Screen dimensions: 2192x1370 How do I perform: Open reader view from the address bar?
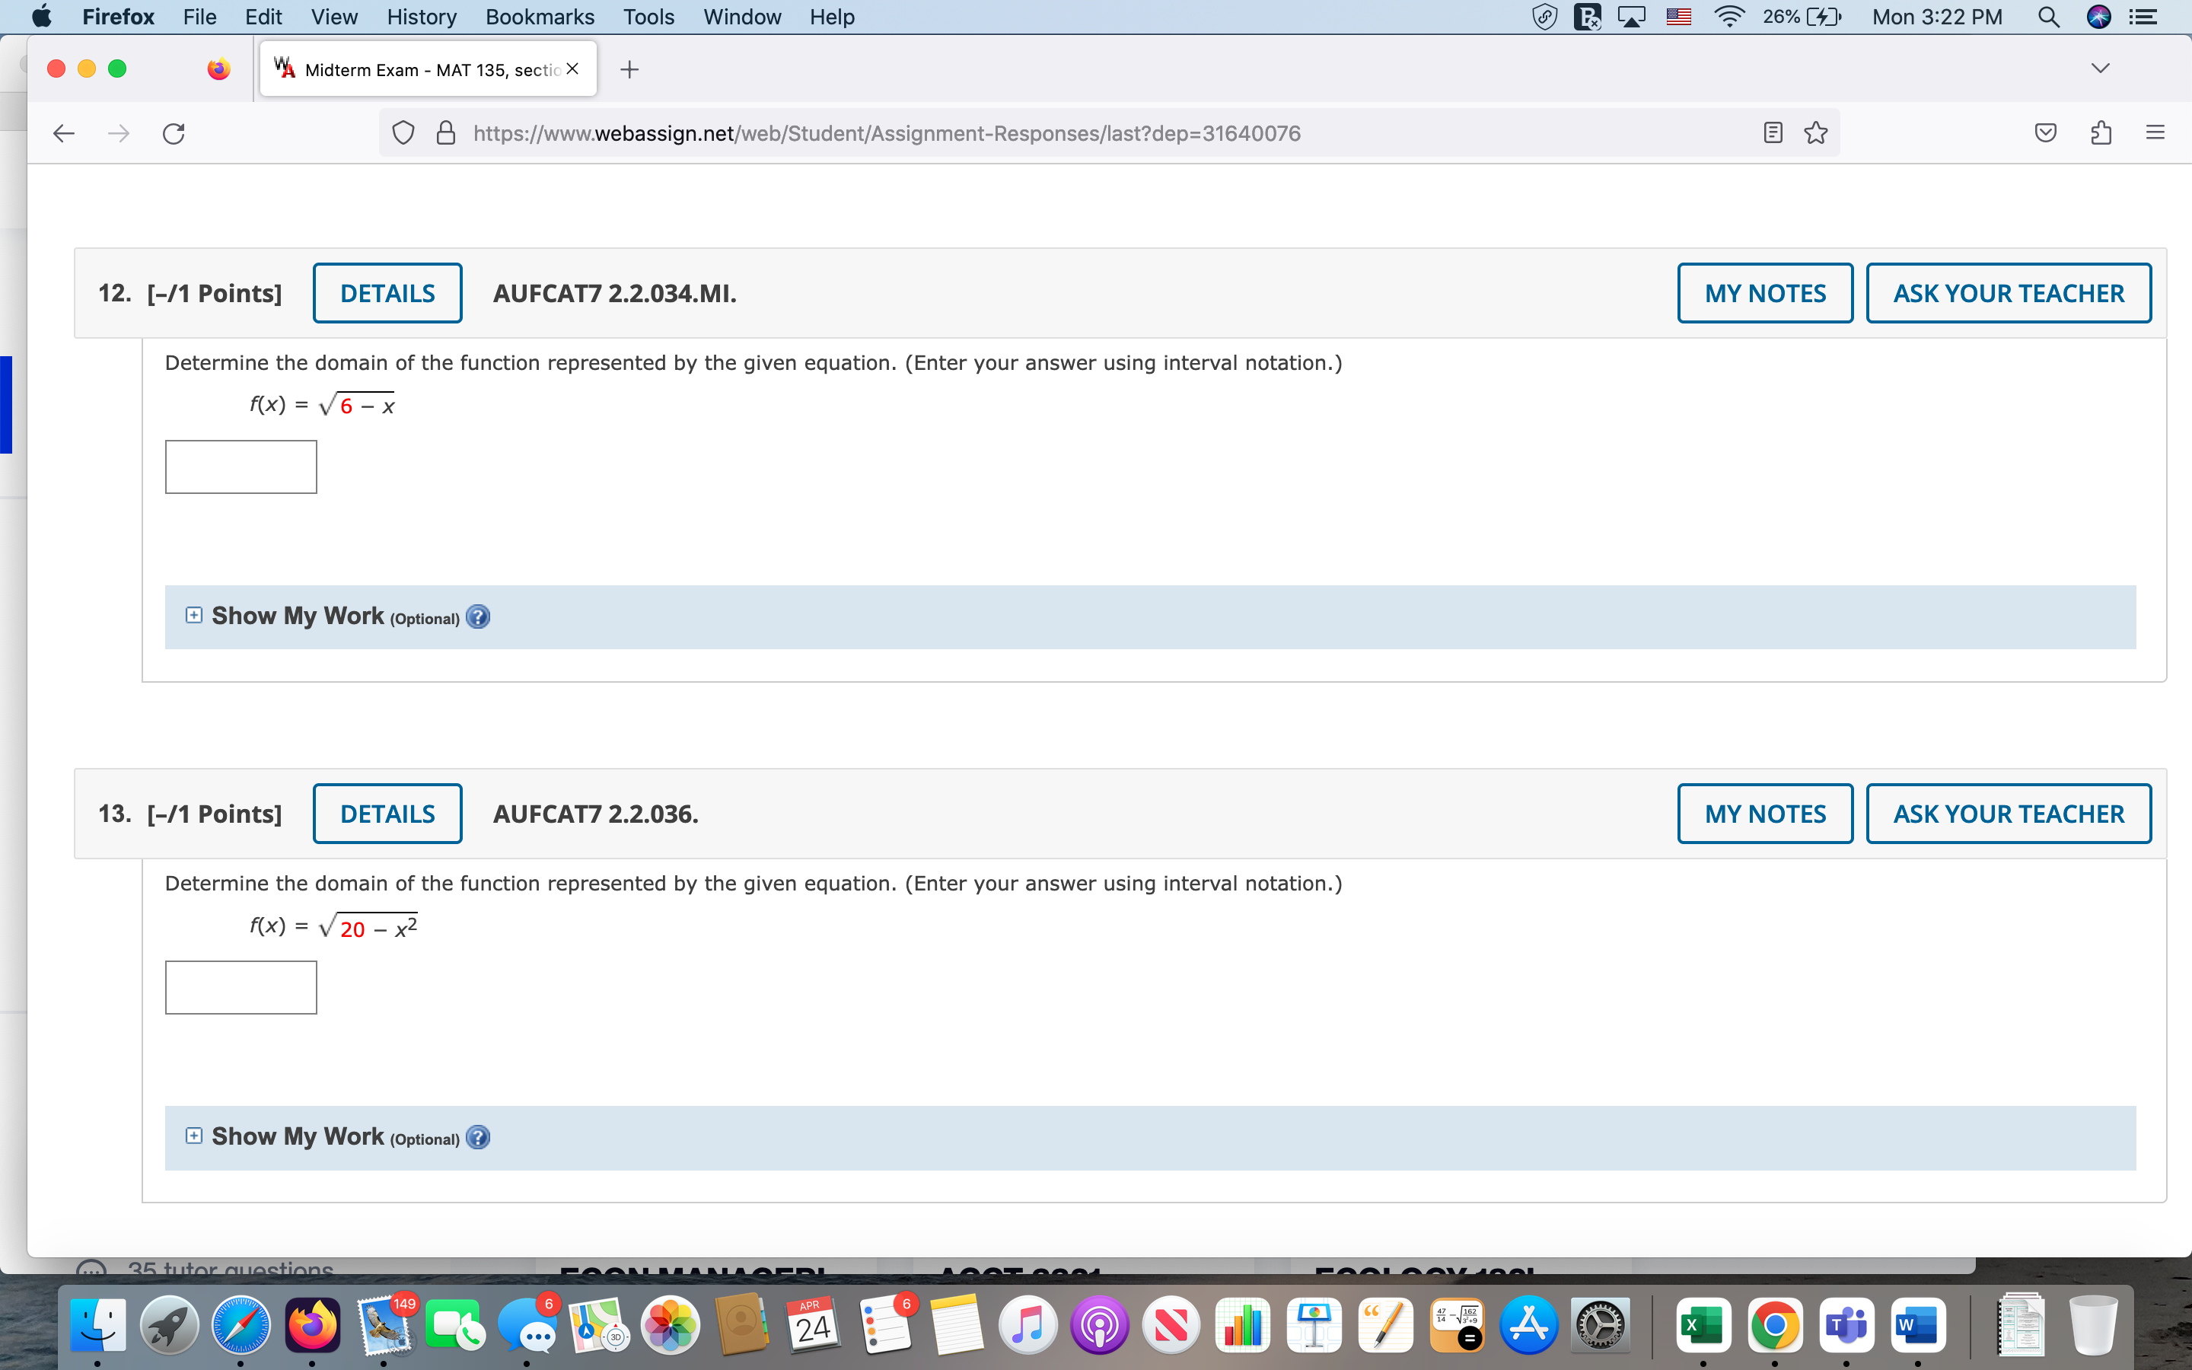tap(1773, 132)
